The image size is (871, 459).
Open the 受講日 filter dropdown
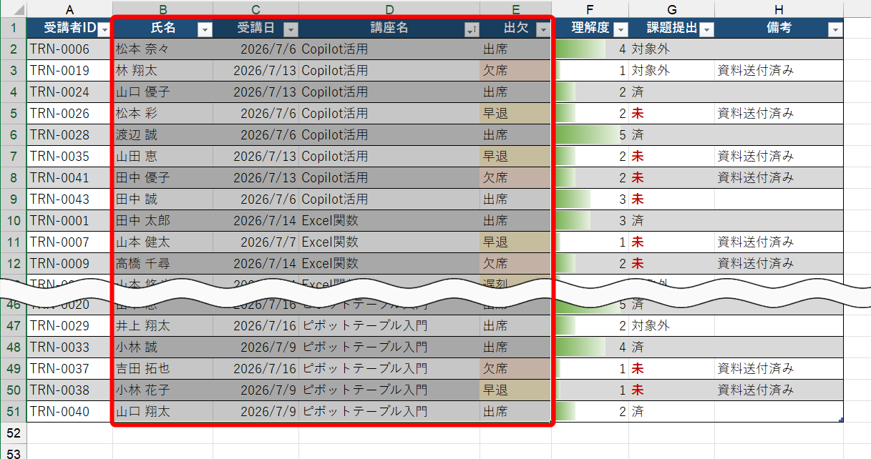tap(291, 29)
